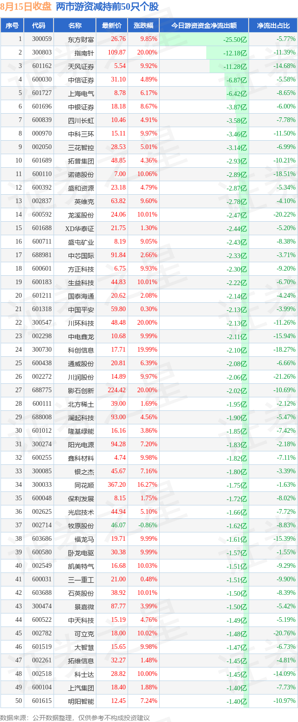Select the 中天科技 stock name
This screenshot has height=722, width=298.
(81, 620)
